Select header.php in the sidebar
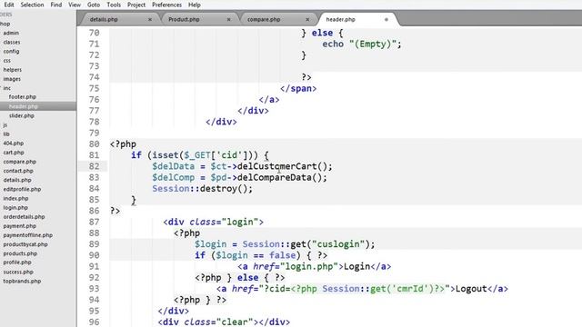582x327 pixels. (23, 106)
